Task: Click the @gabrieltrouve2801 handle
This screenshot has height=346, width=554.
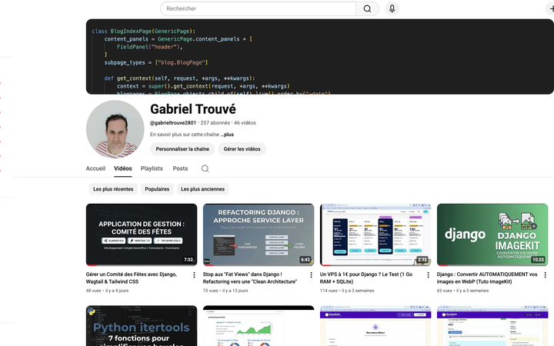Action: click(x=173, y=123)
